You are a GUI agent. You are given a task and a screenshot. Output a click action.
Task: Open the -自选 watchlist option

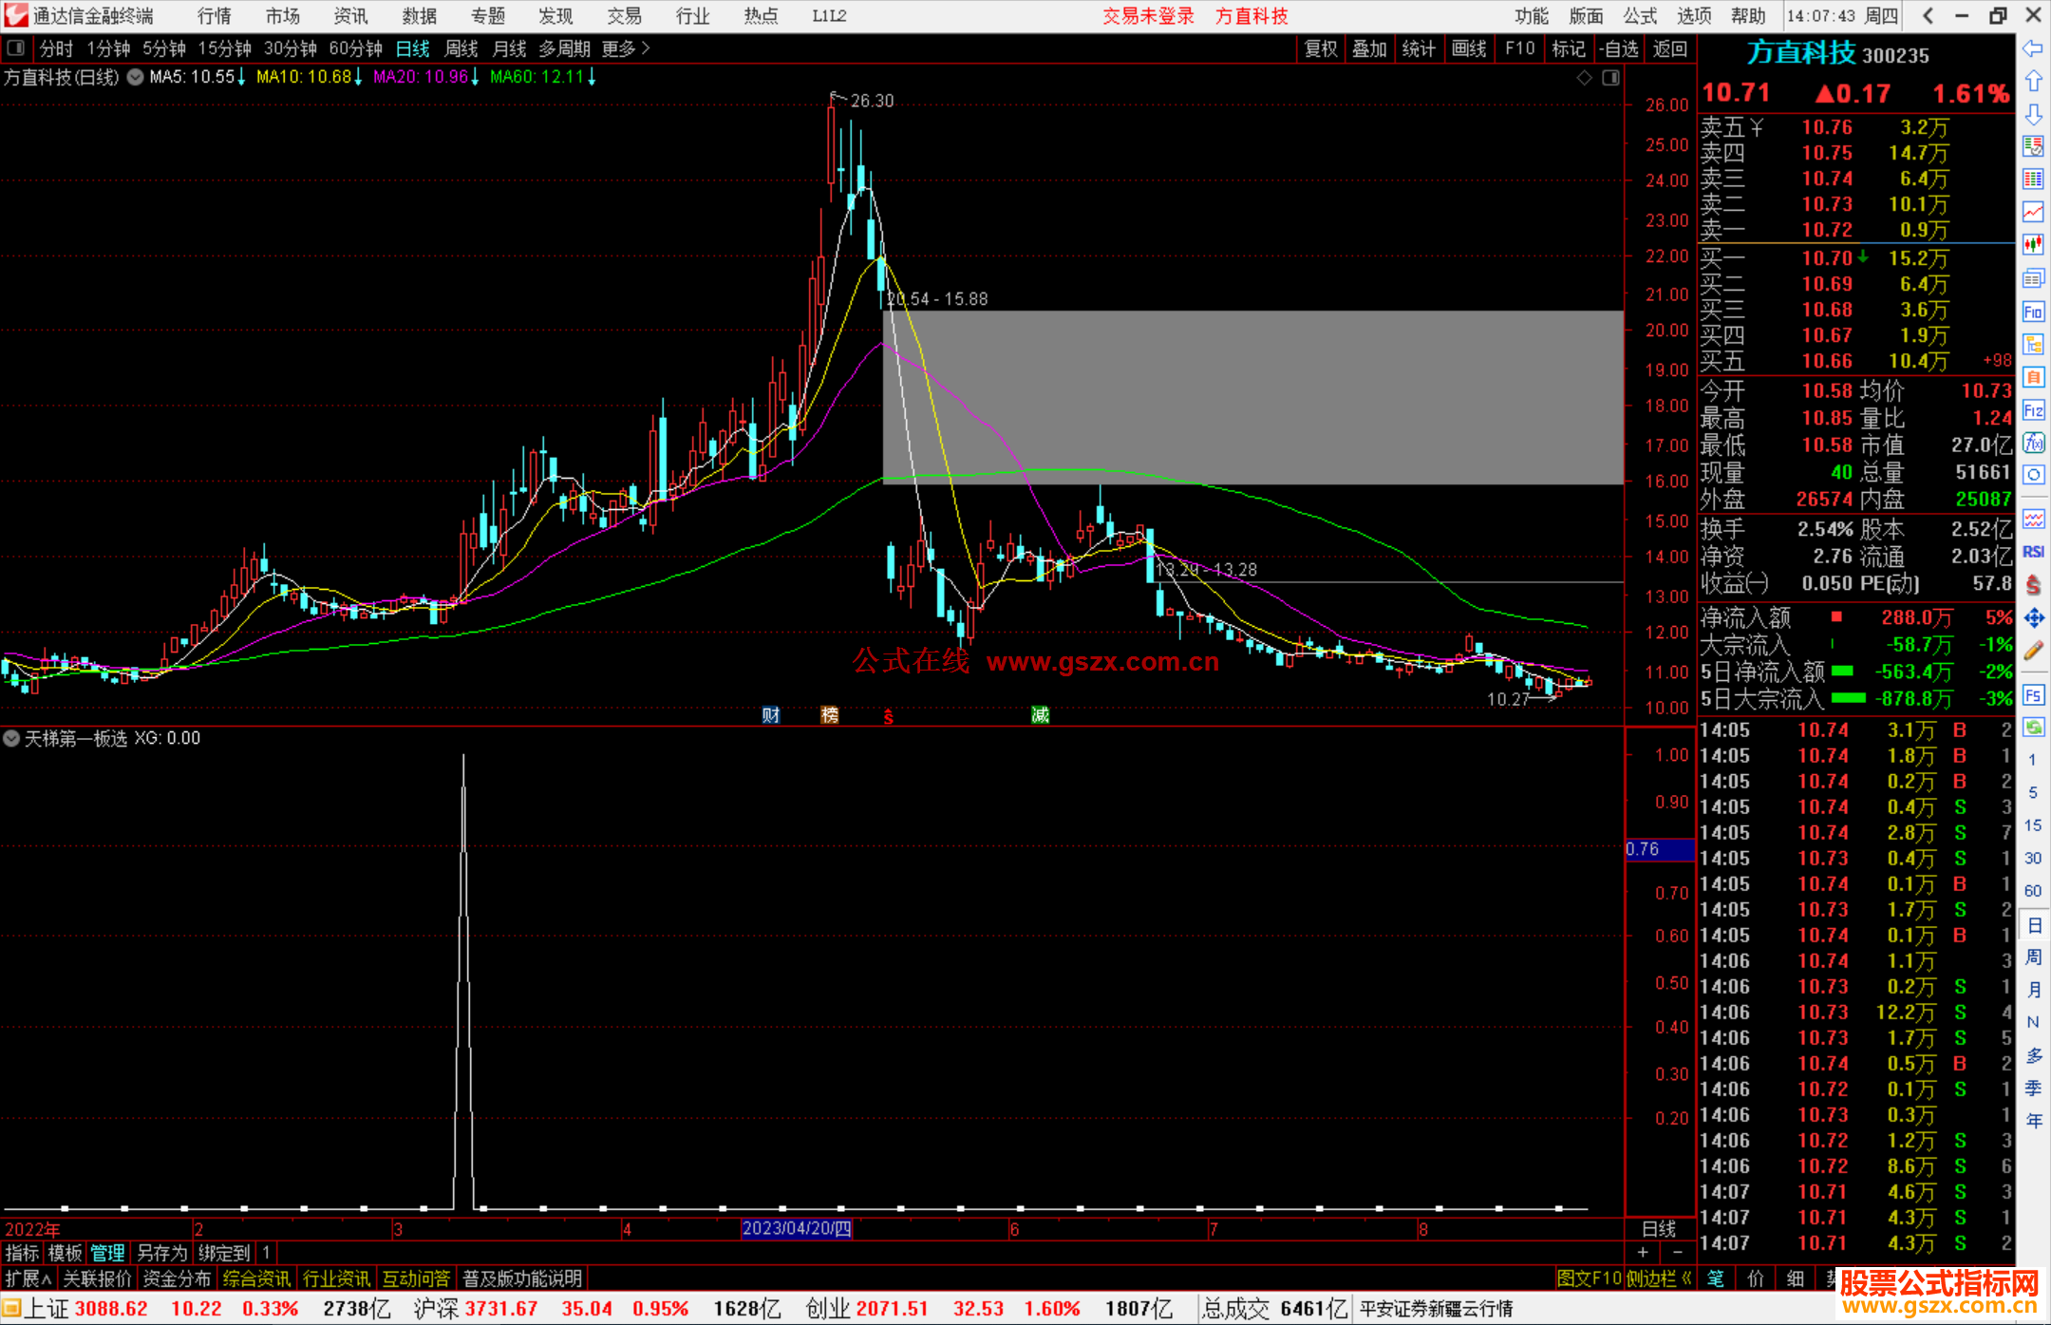click(1619, 48)
